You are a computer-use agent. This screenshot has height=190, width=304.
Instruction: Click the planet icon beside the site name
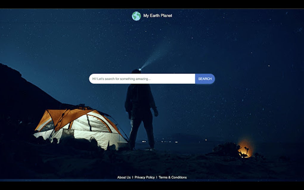137,15
